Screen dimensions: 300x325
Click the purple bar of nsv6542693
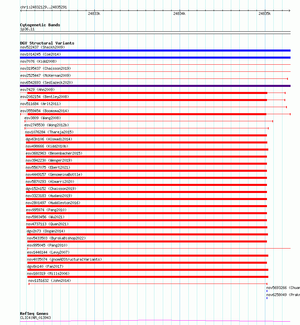click(155, 86)
